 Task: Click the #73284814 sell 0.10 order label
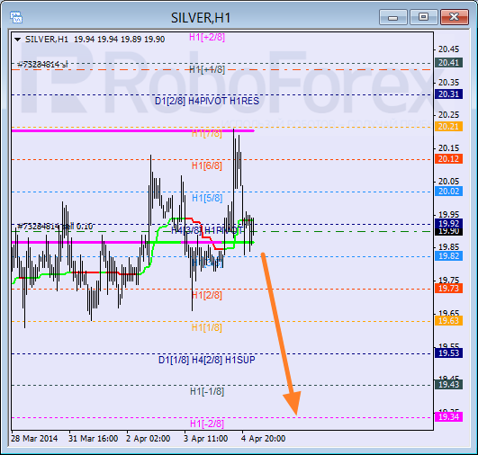click(55, 227)
